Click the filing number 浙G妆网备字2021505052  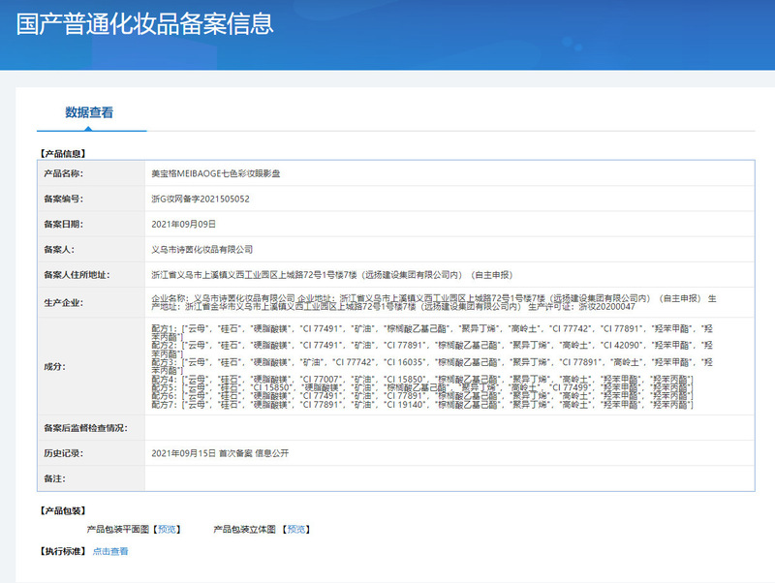click(201, 199)
